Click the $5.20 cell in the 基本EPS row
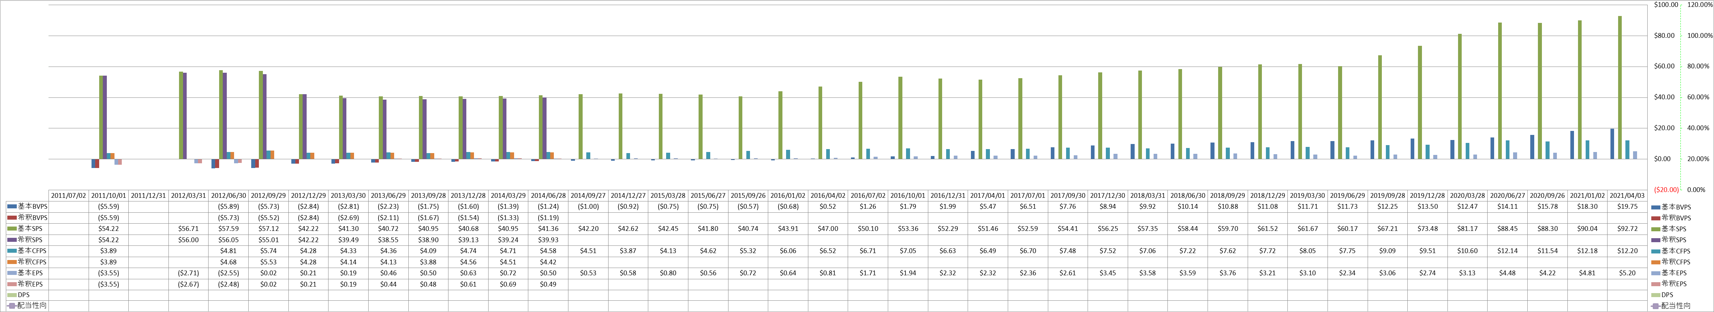 click(1628, 273)
